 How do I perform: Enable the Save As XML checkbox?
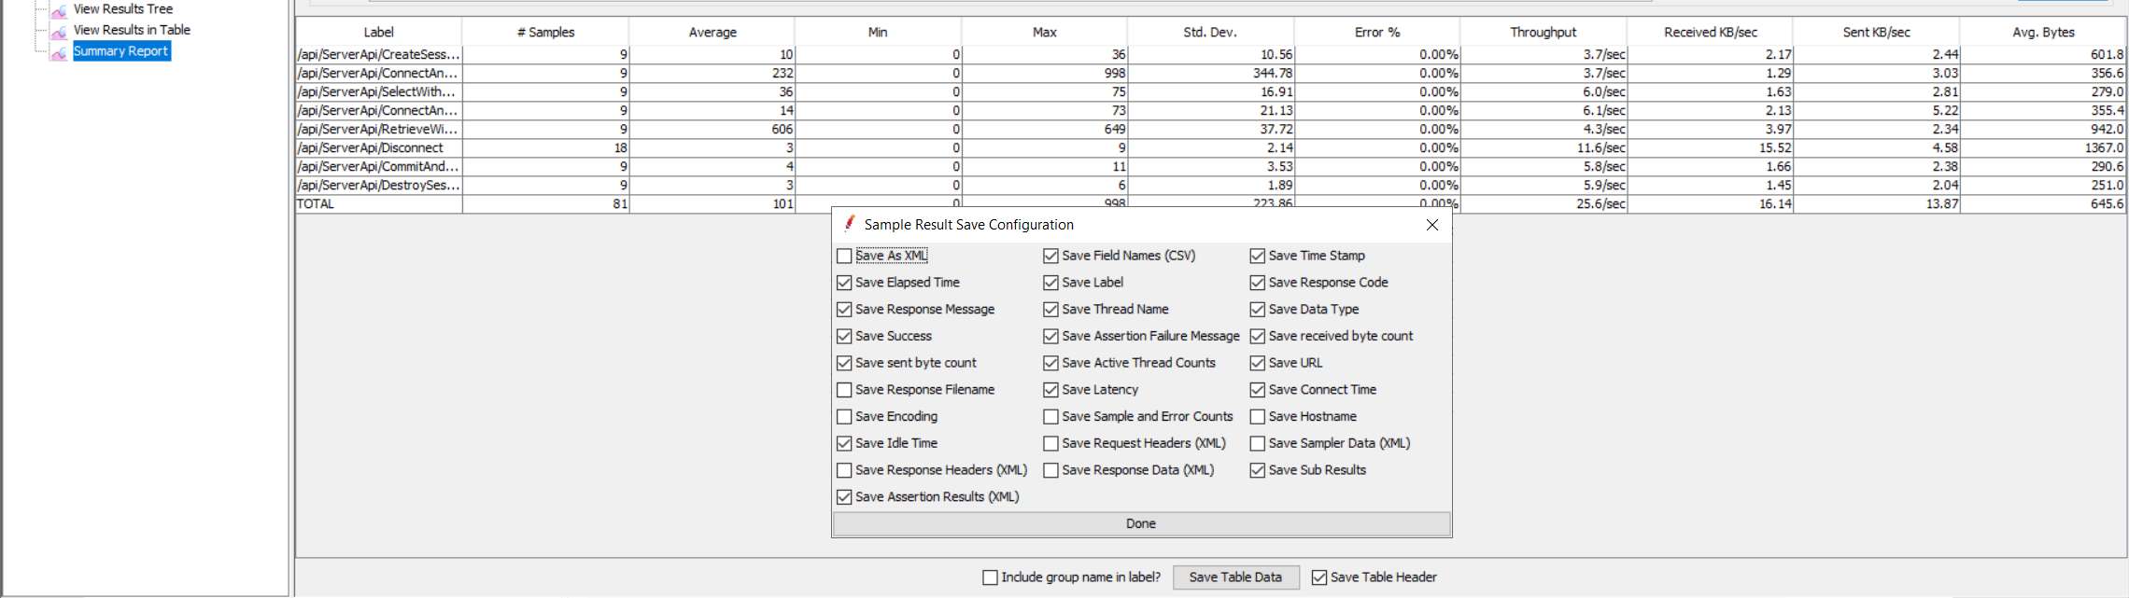[844, 256]
